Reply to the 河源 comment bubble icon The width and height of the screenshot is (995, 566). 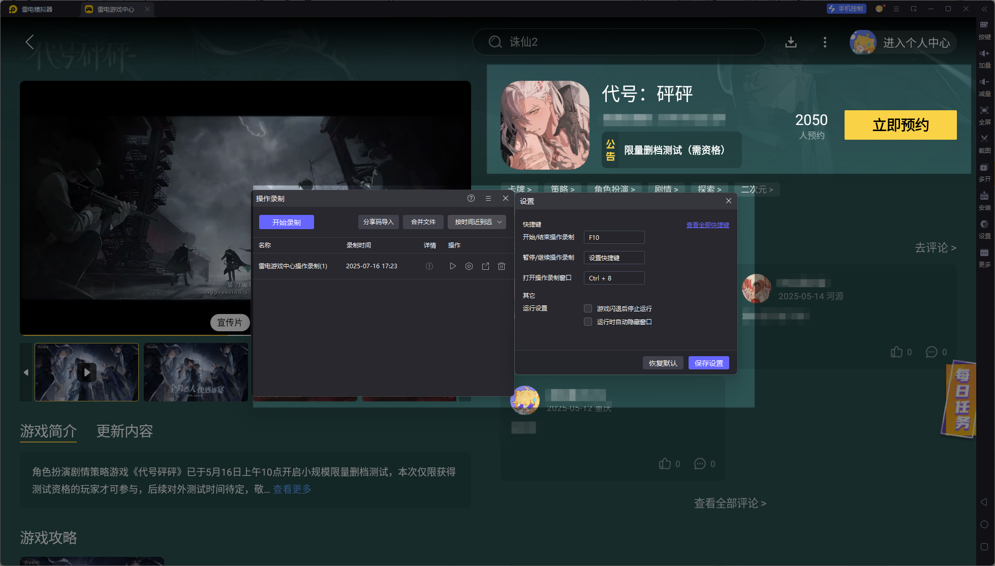931,352
